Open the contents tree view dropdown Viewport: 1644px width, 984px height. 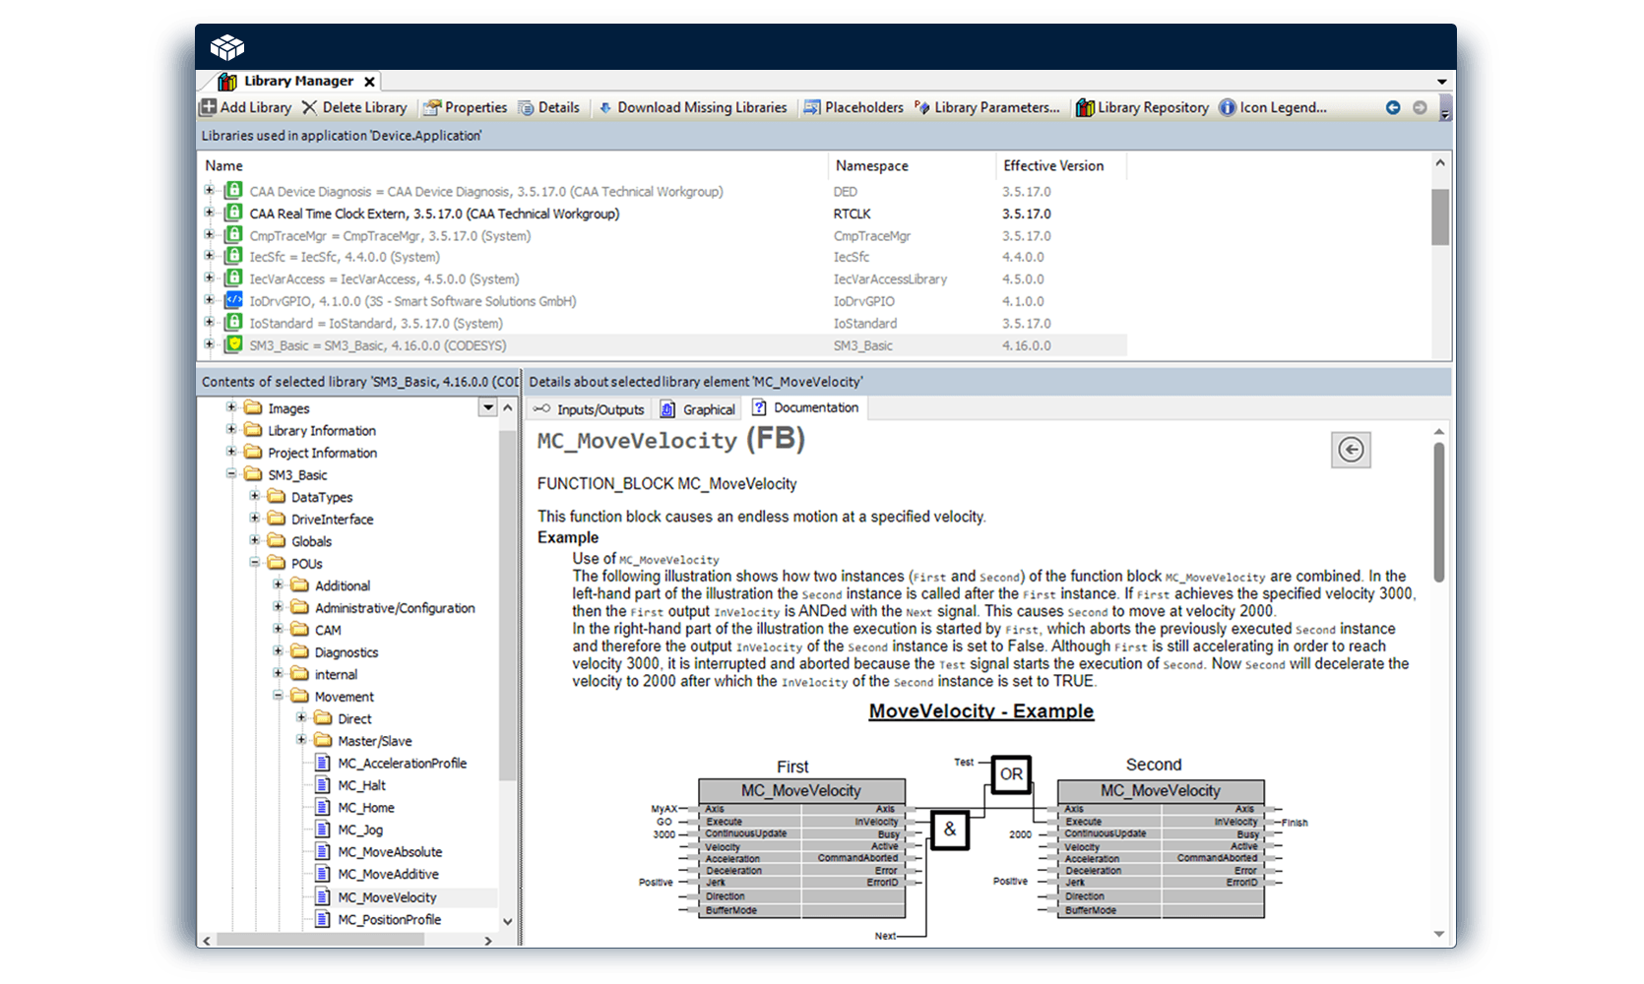pos(487,407)
